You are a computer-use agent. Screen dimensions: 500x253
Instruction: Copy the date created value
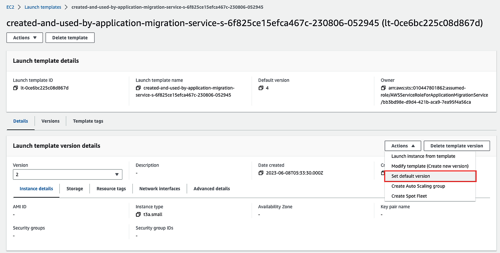click(x=261, y=173)
